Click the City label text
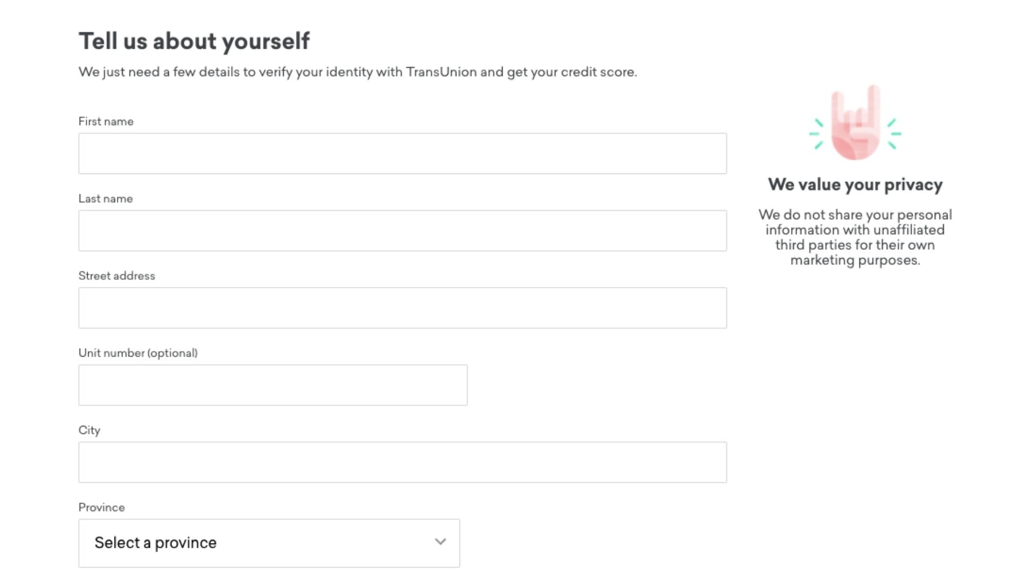The image size is (1032, 580). point(89,430)
